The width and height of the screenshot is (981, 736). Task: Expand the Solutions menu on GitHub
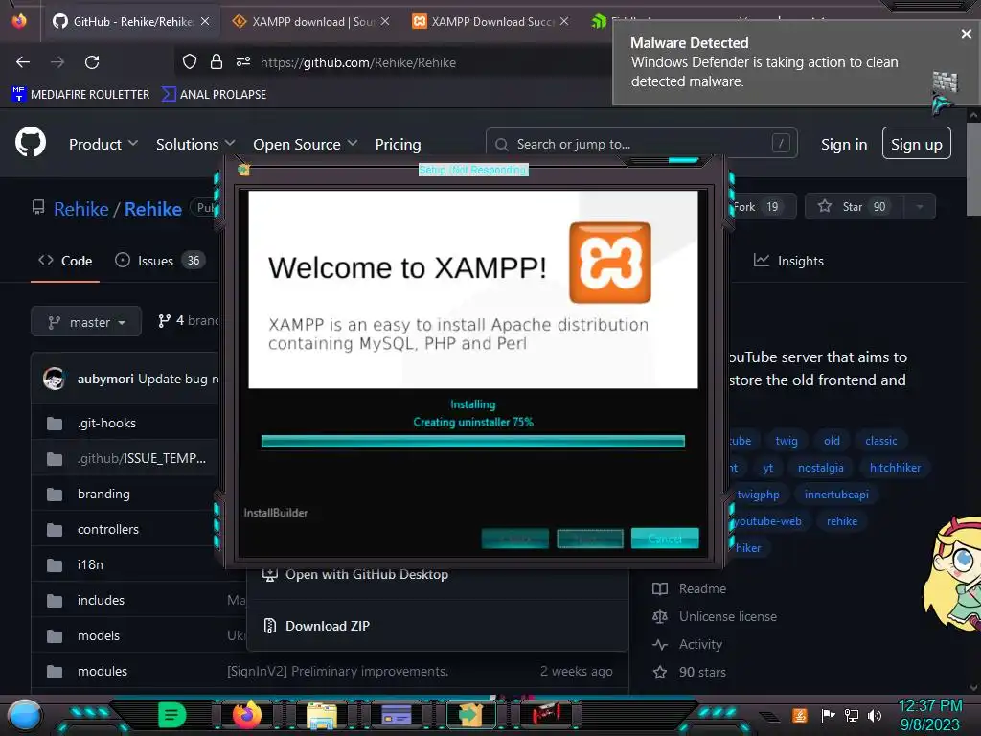tap(195, 144)
